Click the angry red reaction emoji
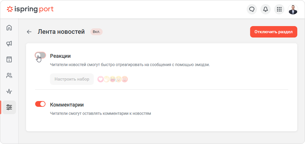 pyautogui.click(x=125, y=79)
